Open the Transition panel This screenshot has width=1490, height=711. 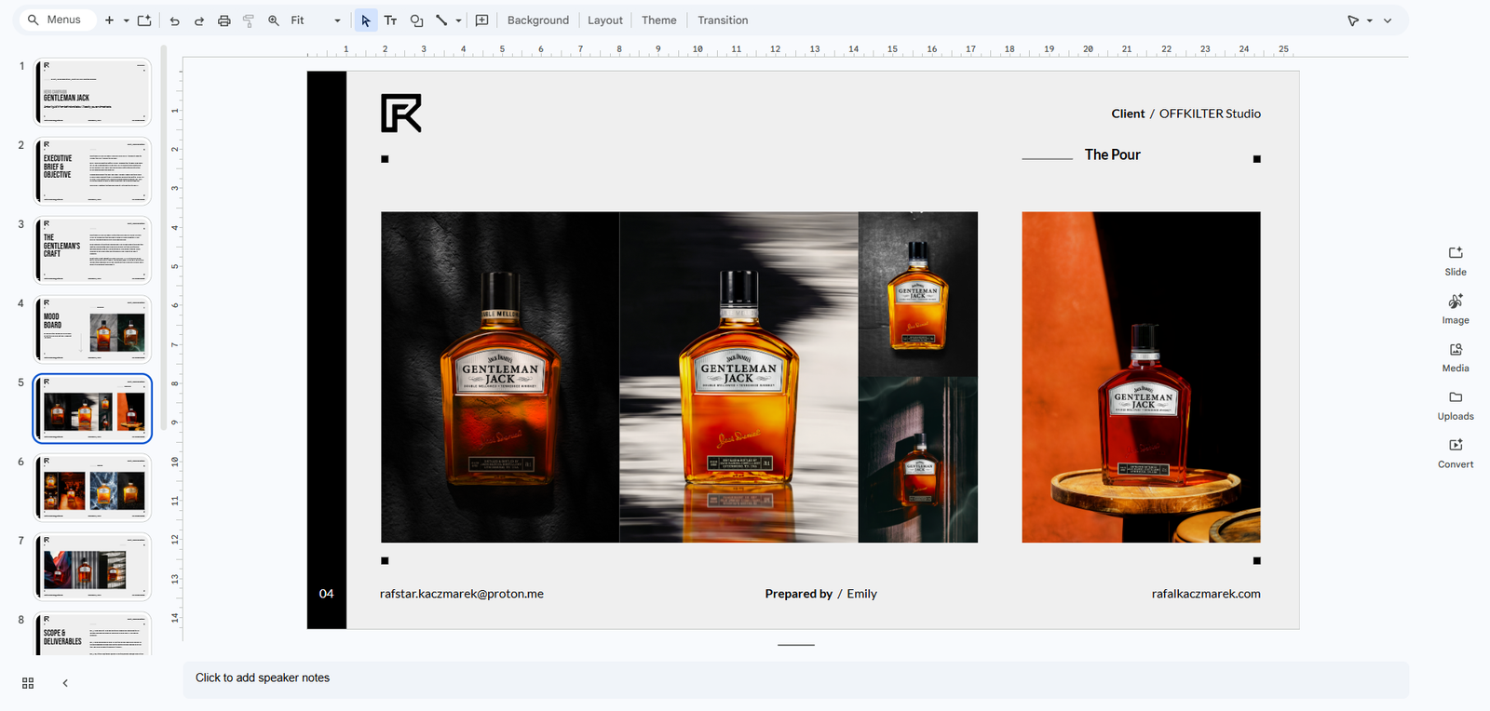pyautogui.click(x=723, y=20)
